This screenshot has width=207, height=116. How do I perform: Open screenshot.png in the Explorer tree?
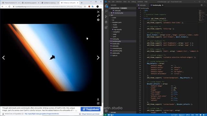point(117,48)
